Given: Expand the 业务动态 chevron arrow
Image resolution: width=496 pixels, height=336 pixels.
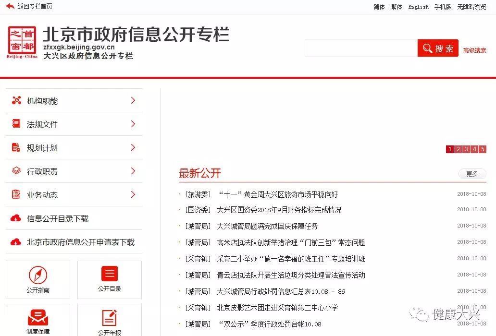Looking at the screenshot, I should (133, 194).
